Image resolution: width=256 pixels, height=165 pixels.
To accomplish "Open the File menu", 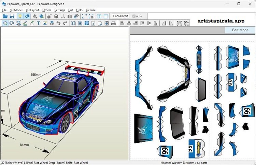I will point(4,10).
